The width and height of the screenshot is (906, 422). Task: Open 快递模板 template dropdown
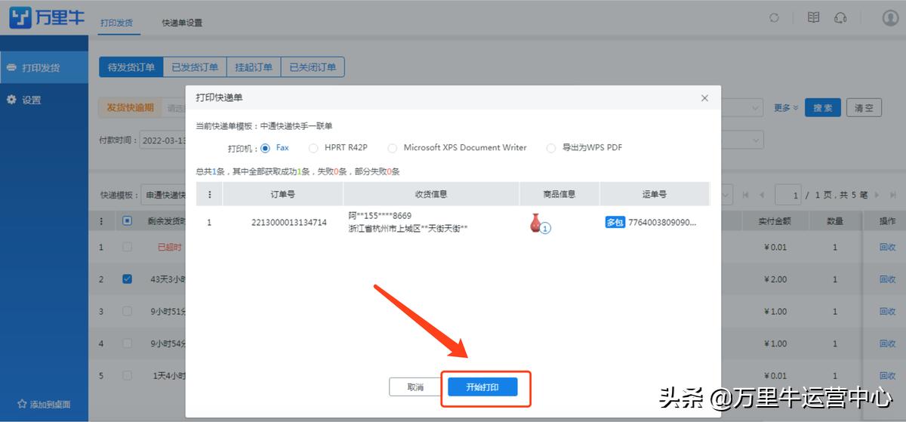pos(164,195)
